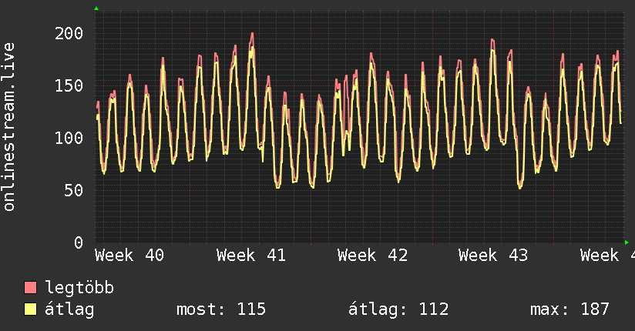Click the 150 y-axis tick label

pos(69,85)
